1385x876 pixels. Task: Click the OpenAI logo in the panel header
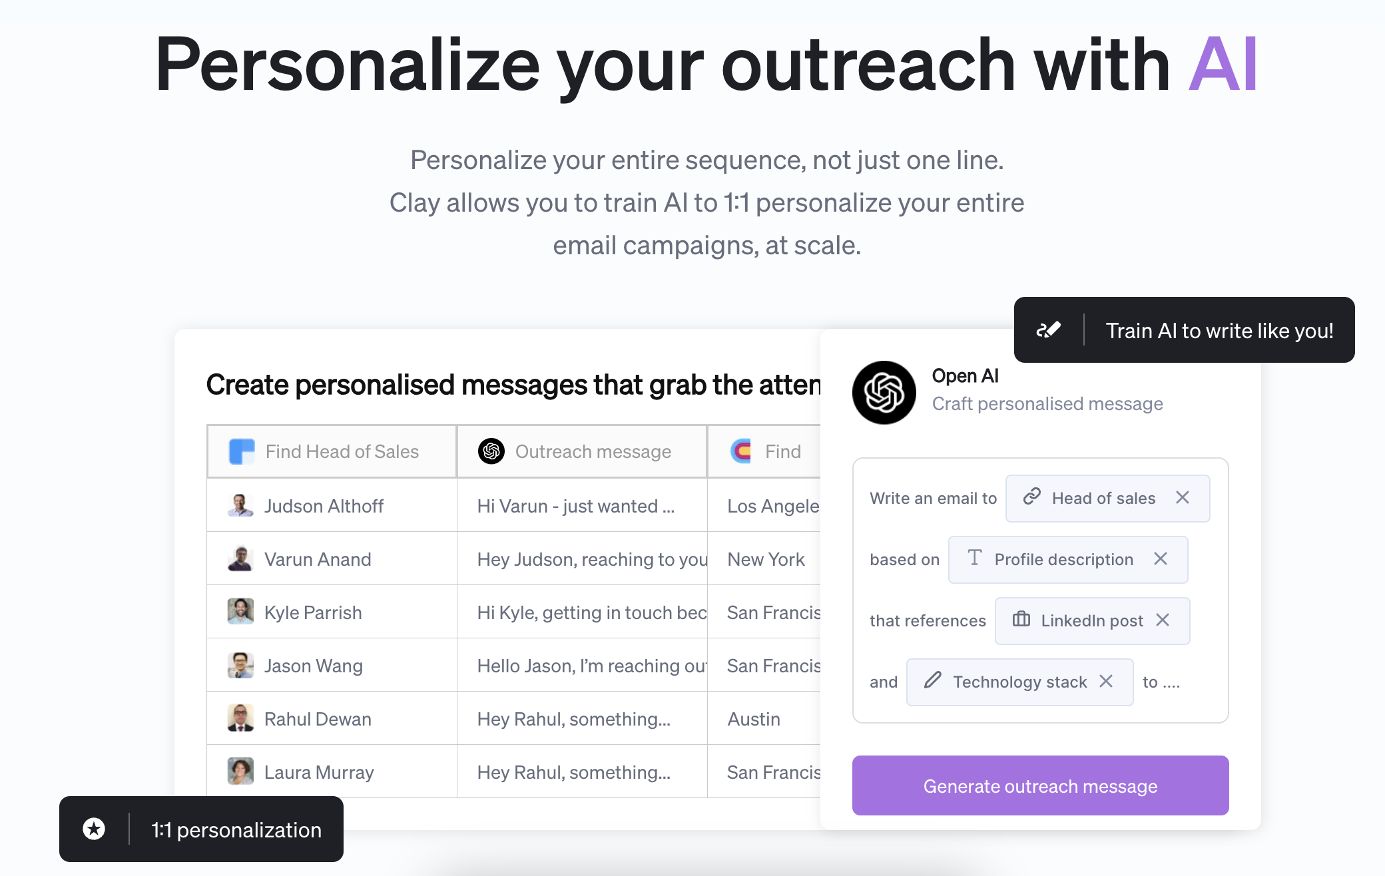pos(884,392)
